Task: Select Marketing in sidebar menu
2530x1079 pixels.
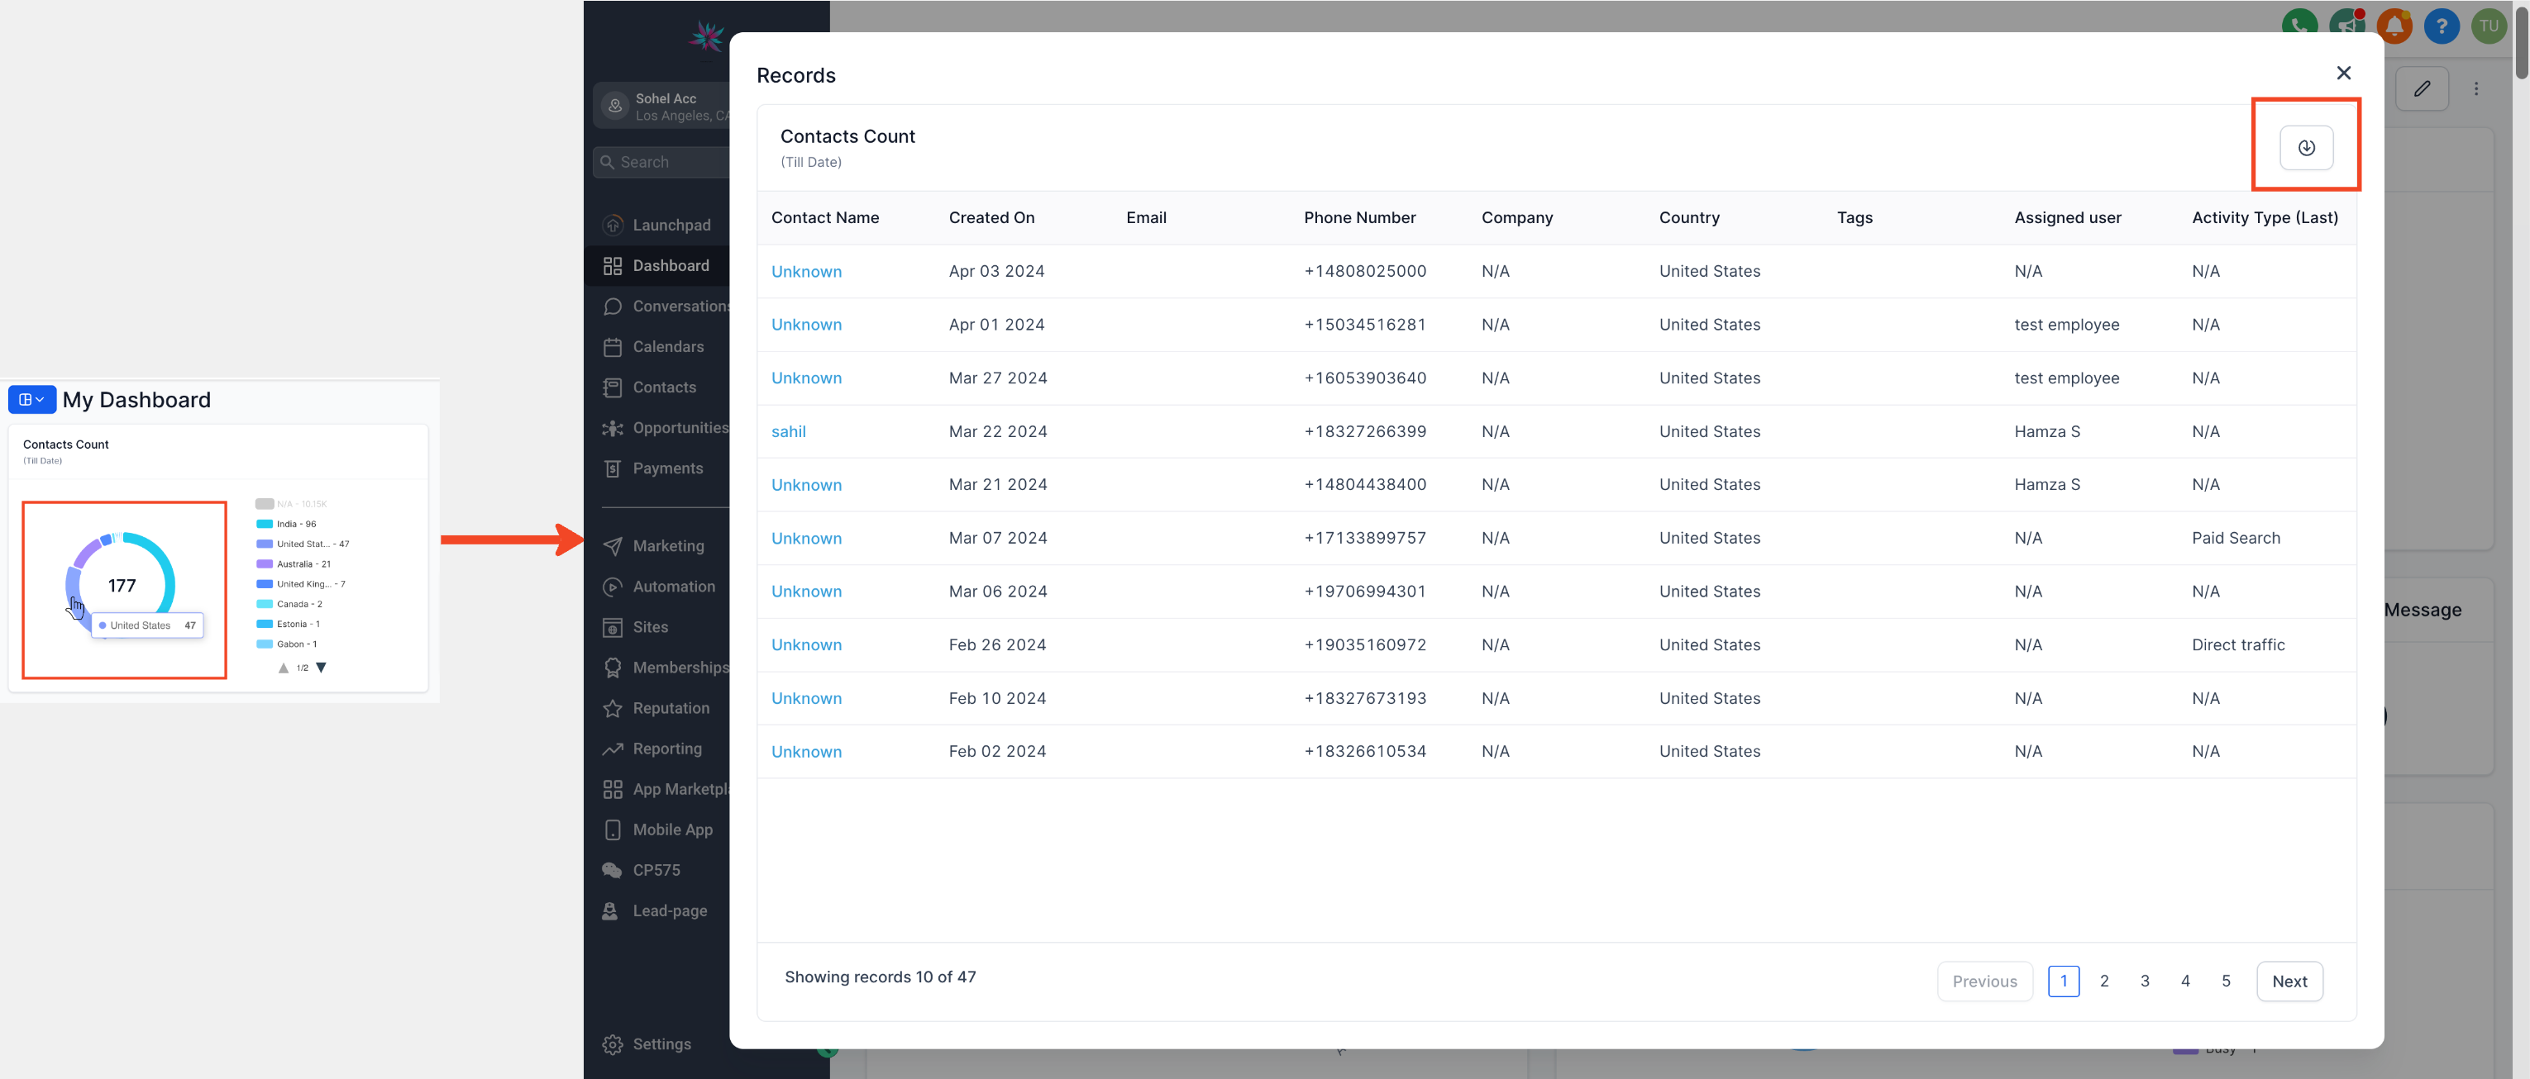Action: pos(667,546)
